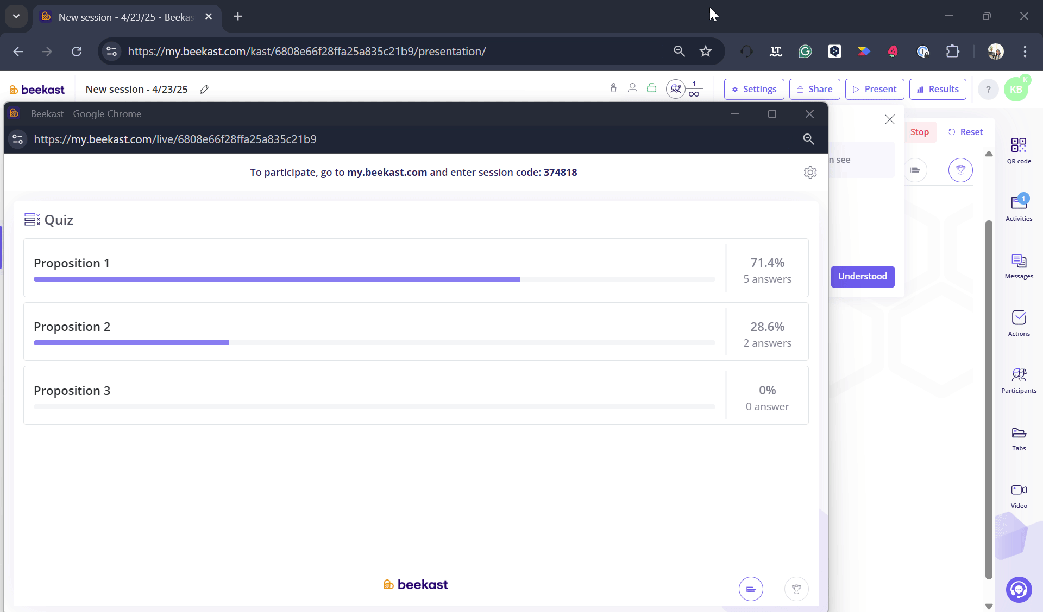Click the Present button
This screenshot has width=1043, height=612.
875,89
